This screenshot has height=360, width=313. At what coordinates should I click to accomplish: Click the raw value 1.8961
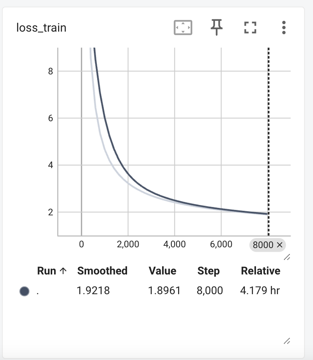pyautogui.click(x=164, y=290)
